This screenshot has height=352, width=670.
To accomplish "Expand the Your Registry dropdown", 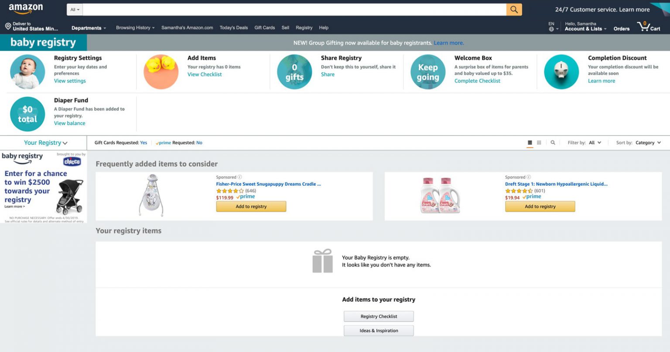I will click(x=45, y=143).
